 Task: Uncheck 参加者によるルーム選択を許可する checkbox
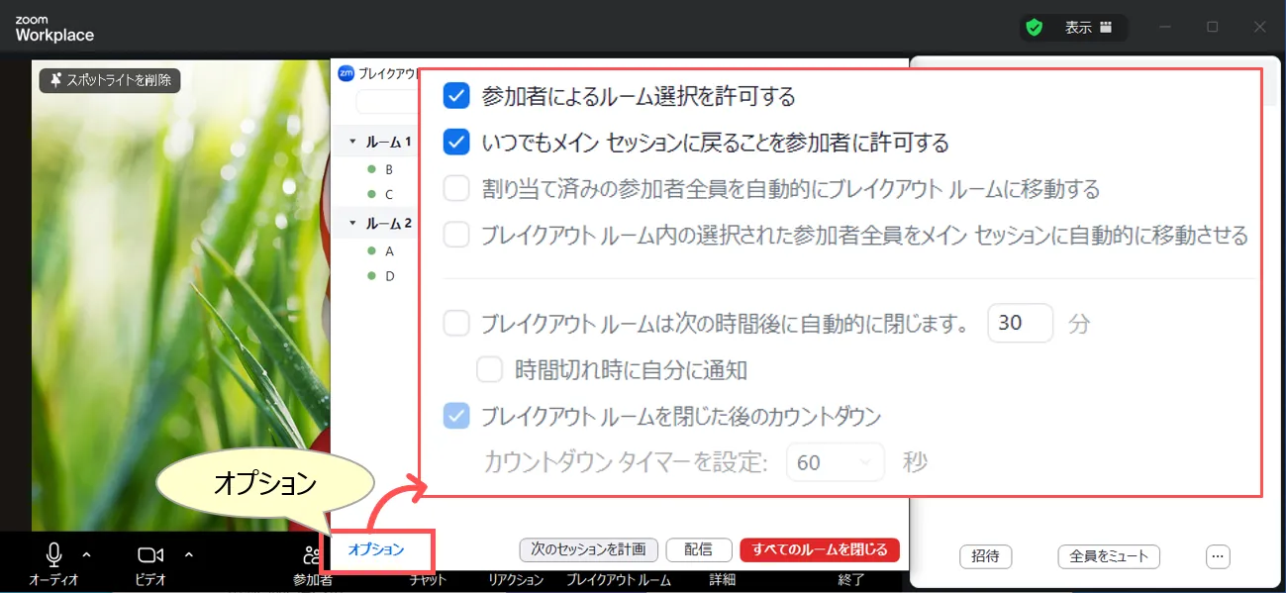pyautogui.click(x=456, y=96)
